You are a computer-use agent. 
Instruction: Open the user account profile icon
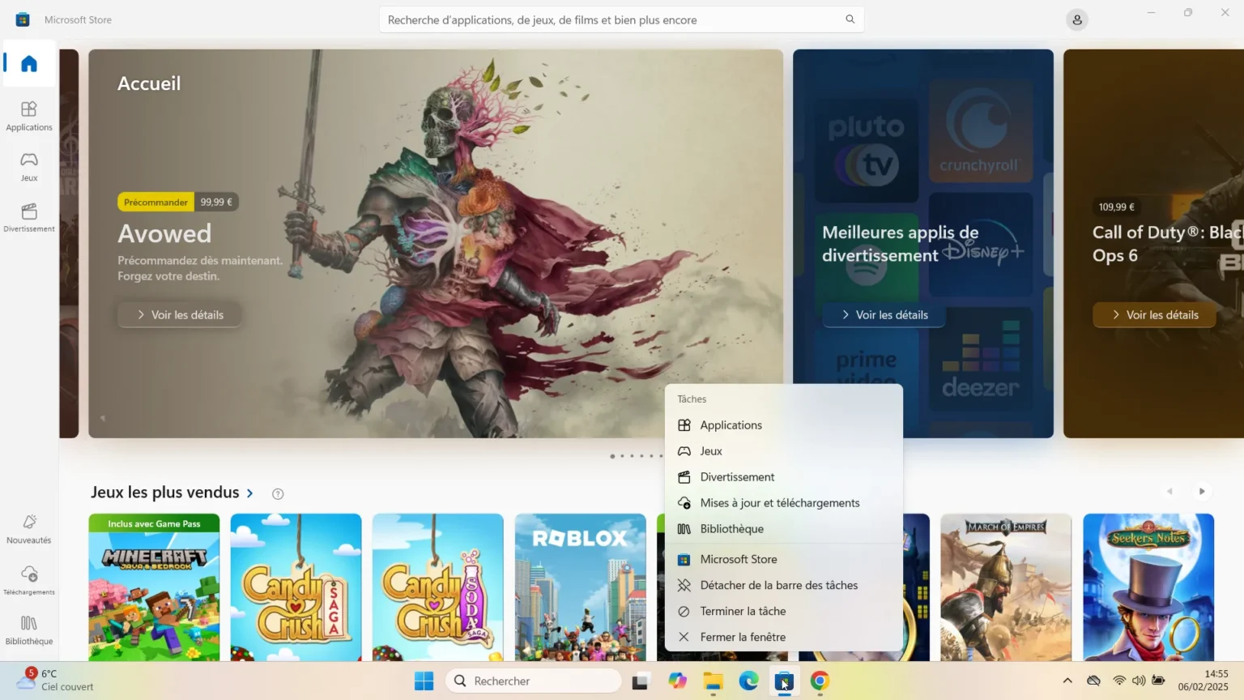tap(1076, 20)
